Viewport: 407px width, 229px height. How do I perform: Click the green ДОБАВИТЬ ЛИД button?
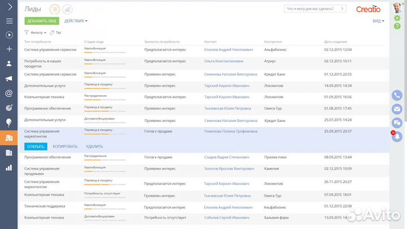click(x=41, y=21)
